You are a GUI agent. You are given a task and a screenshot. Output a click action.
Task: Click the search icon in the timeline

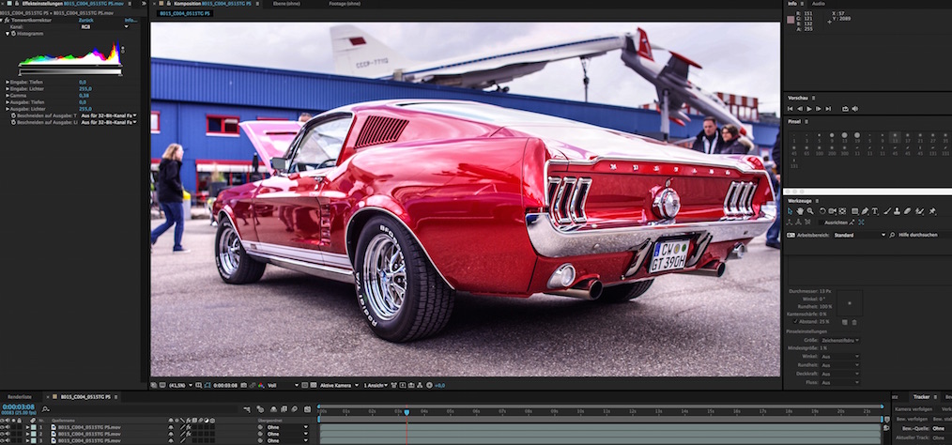46,409
